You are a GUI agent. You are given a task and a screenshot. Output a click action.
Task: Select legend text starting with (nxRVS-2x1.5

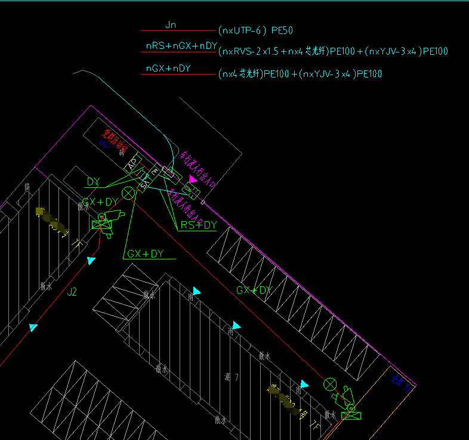(x=333, y=51)
